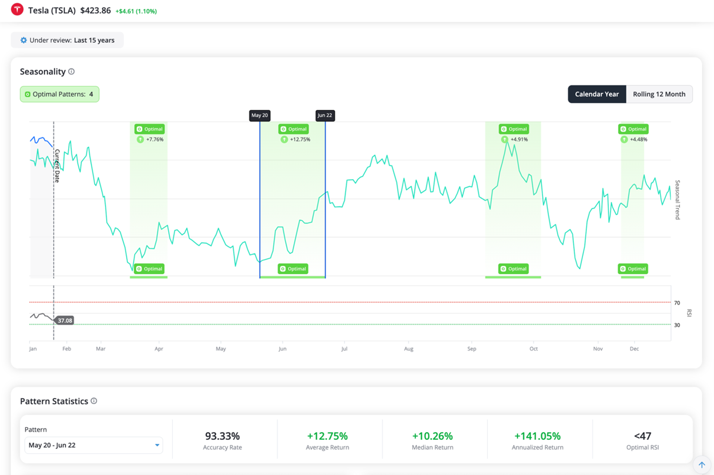Click the Jun 22 end date marker
The image size is (714, 475).
(x=325, y=115)
